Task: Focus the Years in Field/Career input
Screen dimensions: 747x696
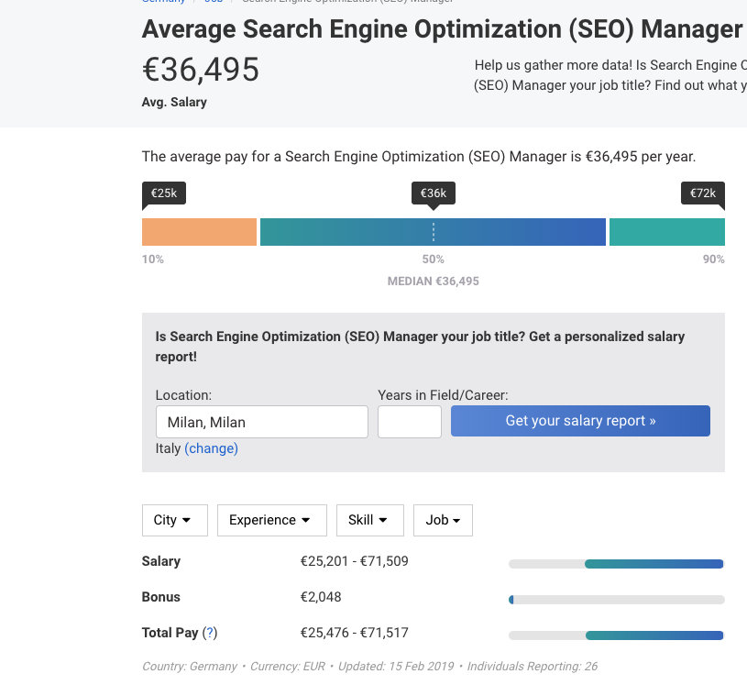Action: pos(410,422)
